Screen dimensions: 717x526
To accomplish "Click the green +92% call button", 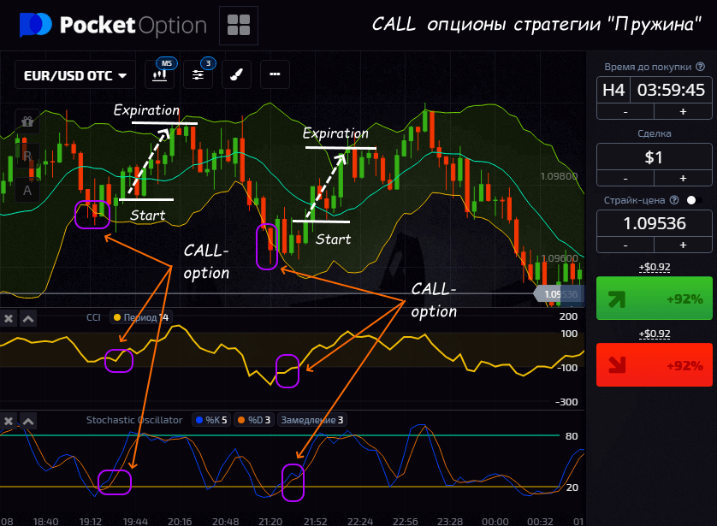I will [655, 298].
